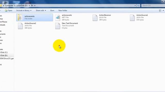Image resolution: width=165 pixels, height=92 pixels.
Task: Click DX in the address breadcrumb
Action: pos(32,6)
